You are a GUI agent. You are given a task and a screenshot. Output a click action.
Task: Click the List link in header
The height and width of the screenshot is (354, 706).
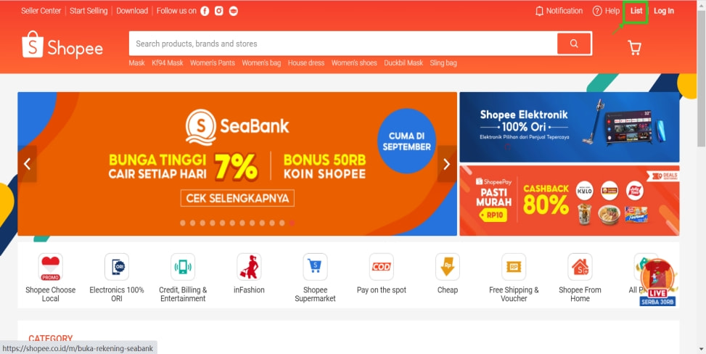click(x=636, y=11)
